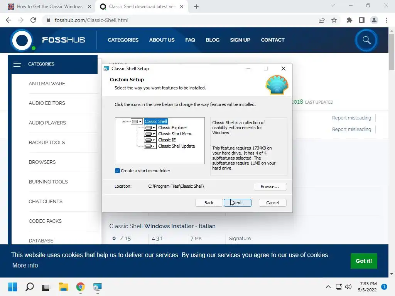Open BURNING TOOLS category
Screen dimensions: 395x296
coord(48,182)
